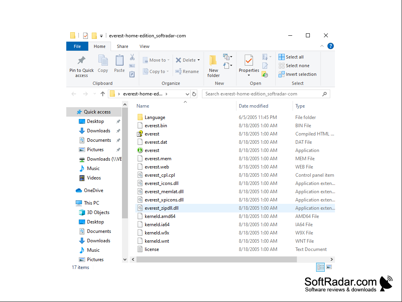Open the address bar history dropdown

(187, 94)
